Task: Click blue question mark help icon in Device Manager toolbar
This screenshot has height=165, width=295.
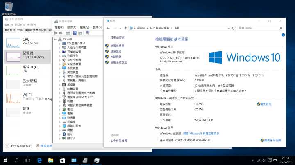Action: 75,33
